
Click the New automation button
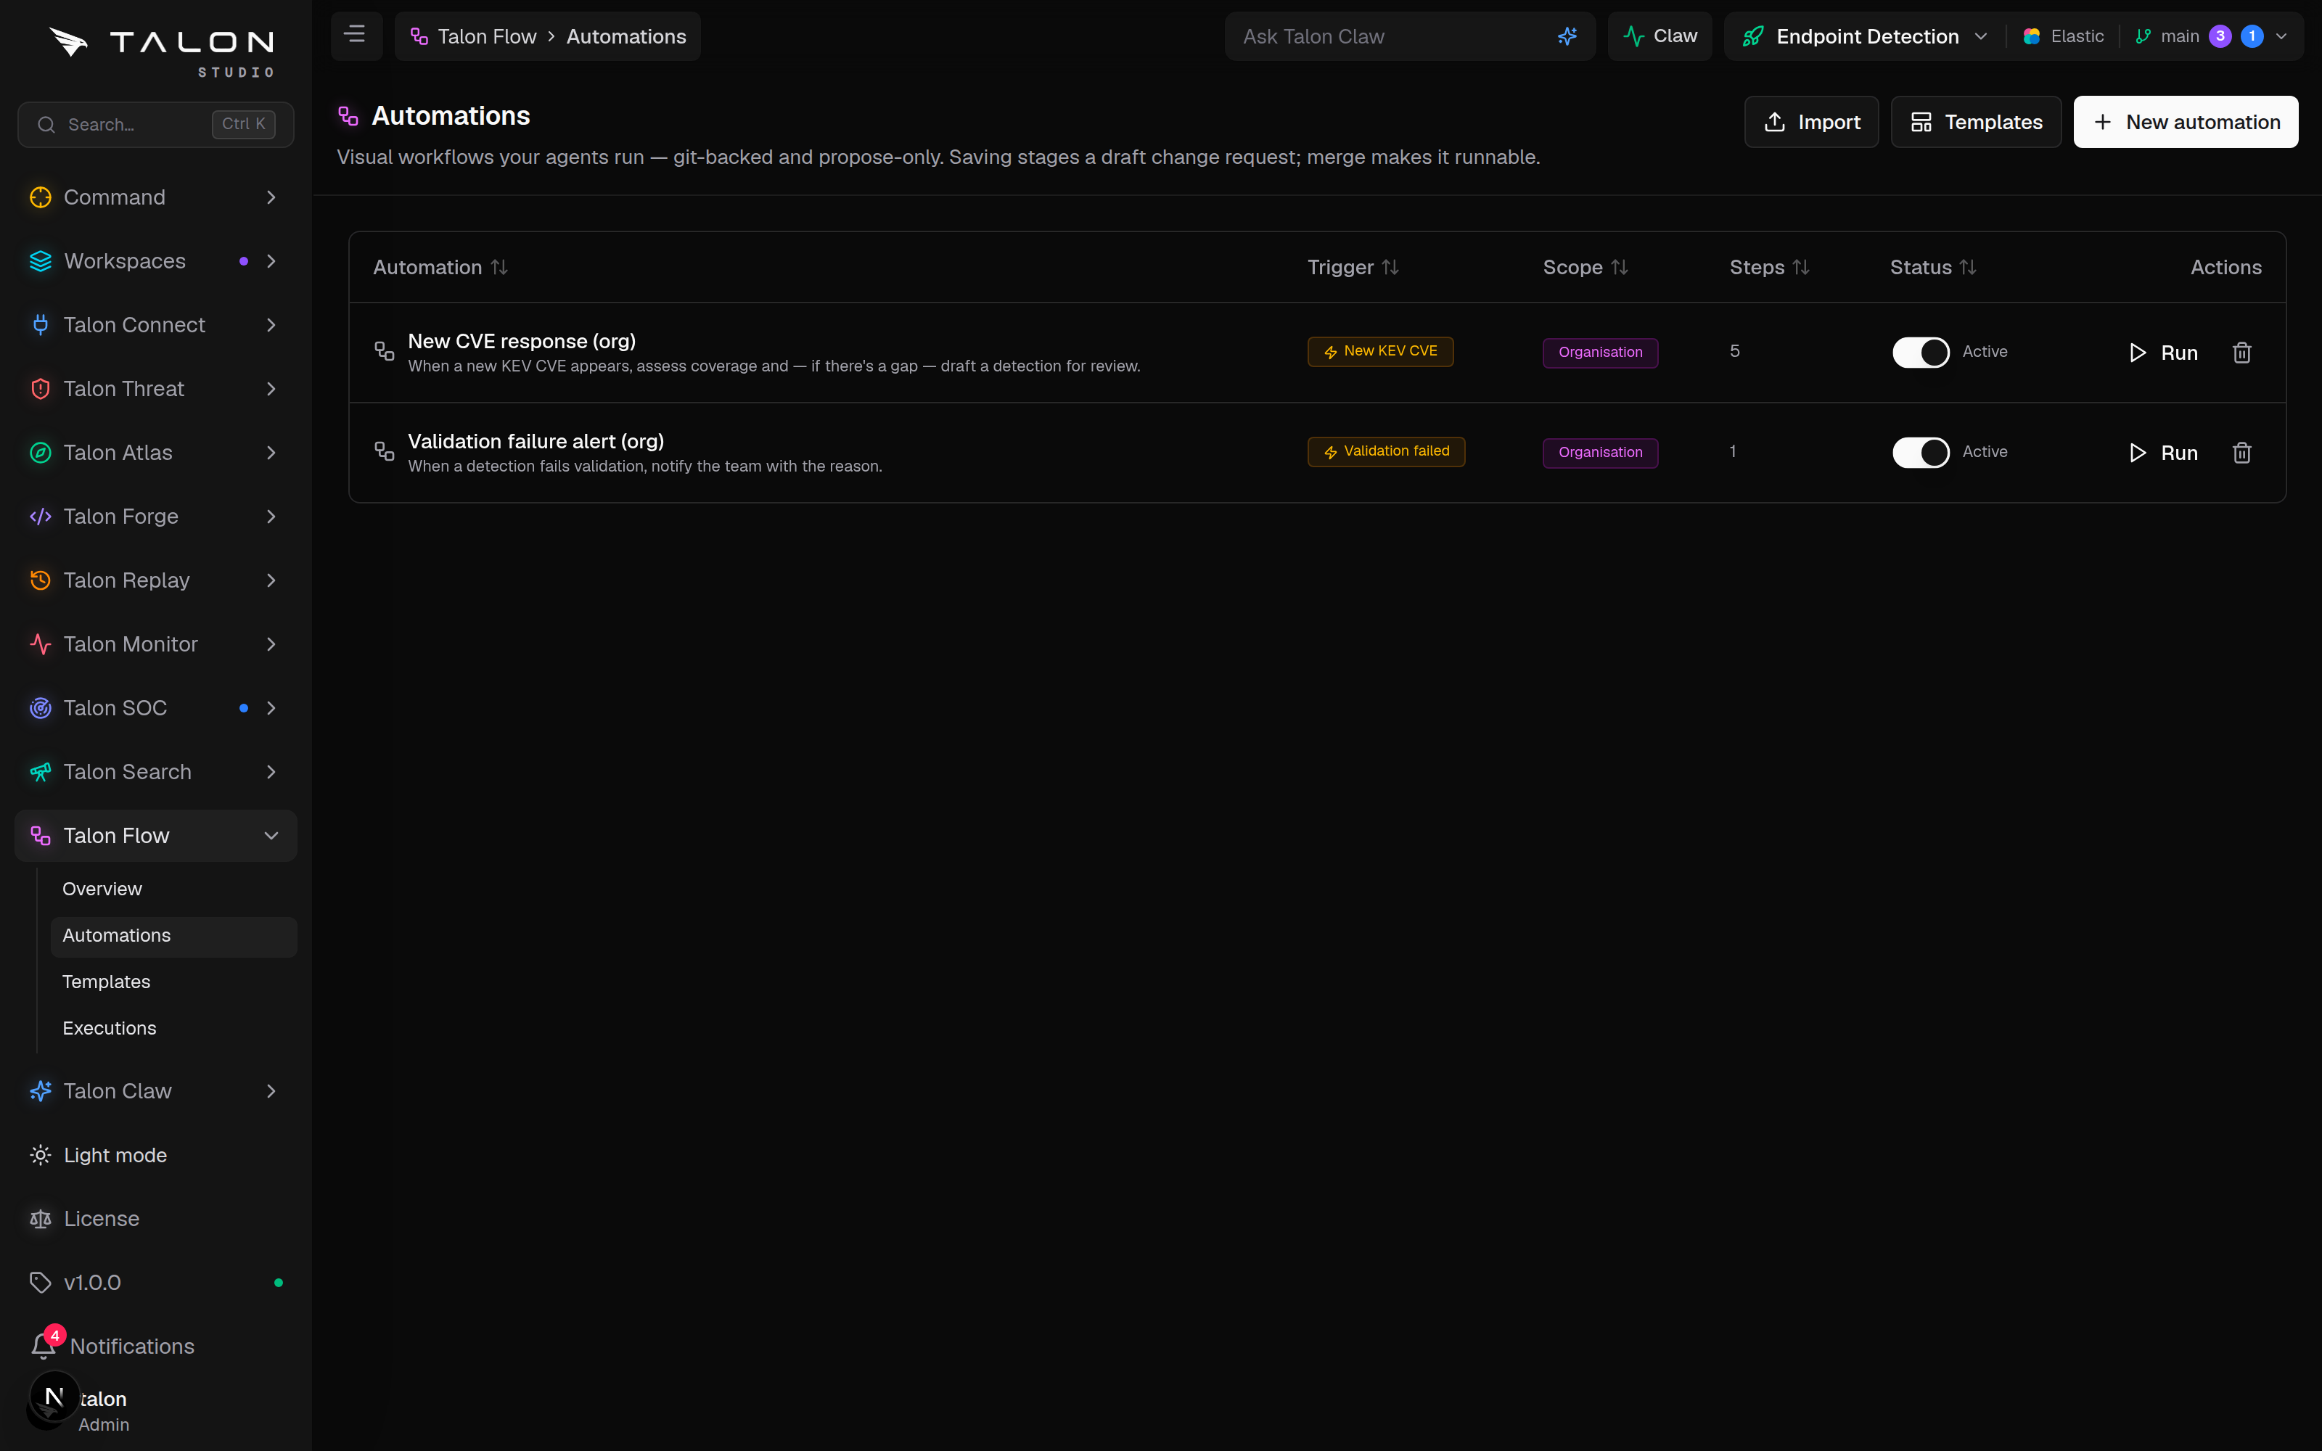(x=2185, y=122)
